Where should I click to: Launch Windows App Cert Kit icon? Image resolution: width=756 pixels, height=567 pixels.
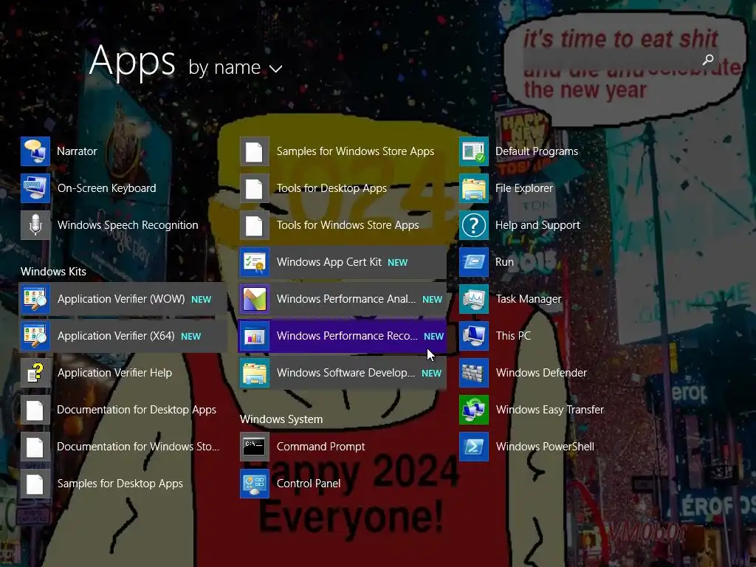click(255, 262)
